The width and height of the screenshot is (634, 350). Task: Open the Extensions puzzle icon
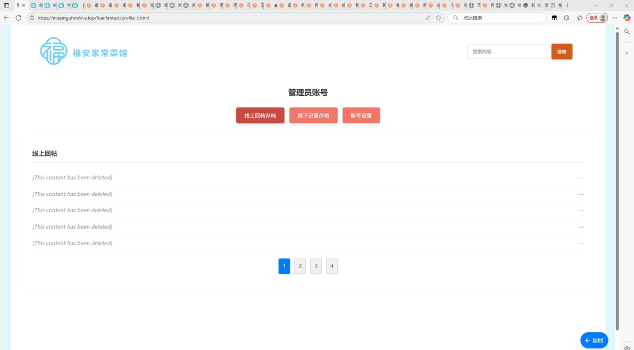[x=566, y=18]
